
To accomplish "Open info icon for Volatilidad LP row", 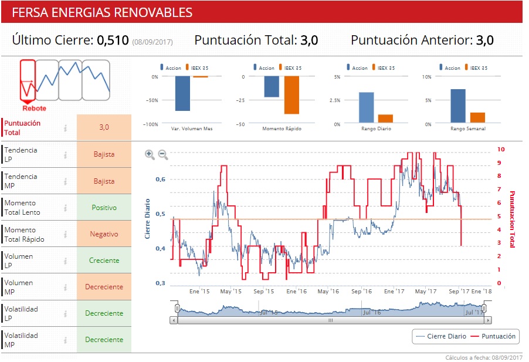I will (x=66, y=314).
